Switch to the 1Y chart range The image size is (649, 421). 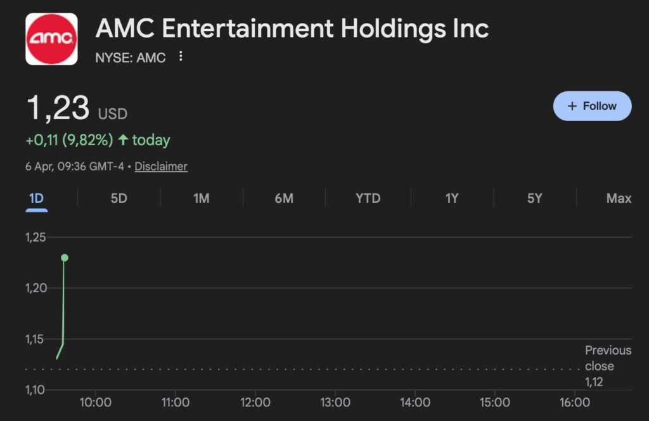[451, 198]
